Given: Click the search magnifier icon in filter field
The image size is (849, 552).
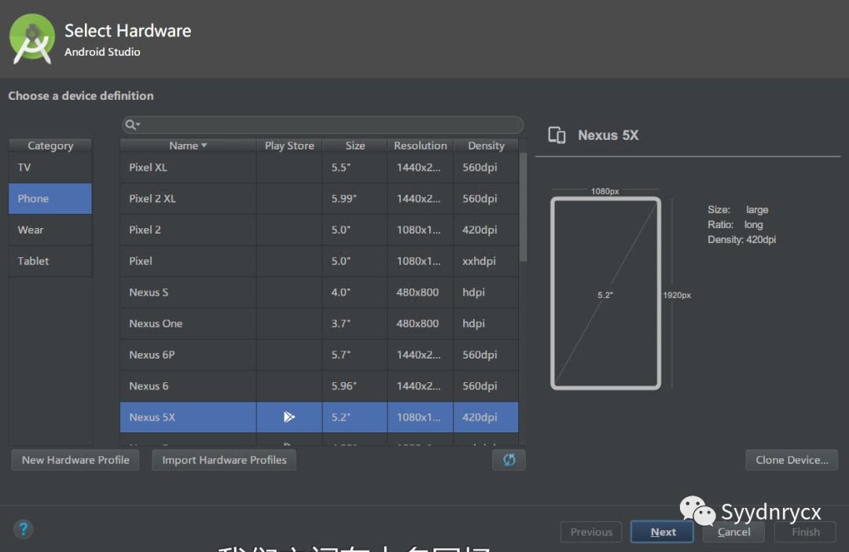Looking at the screenshot, I should [131, 125].
